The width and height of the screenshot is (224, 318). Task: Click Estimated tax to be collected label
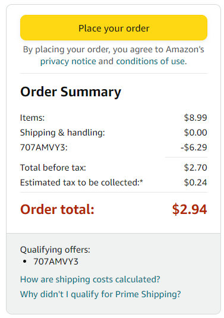(81, 182)
